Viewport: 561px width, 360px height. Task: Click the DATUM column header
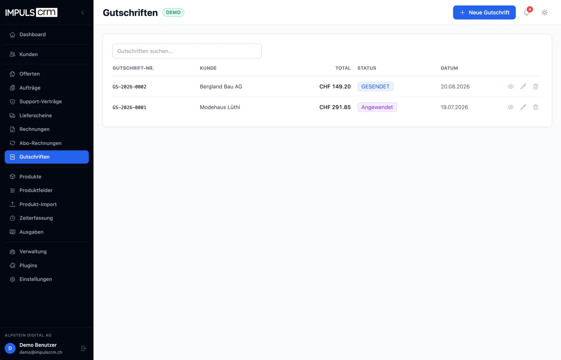click(x=449, y=68)
